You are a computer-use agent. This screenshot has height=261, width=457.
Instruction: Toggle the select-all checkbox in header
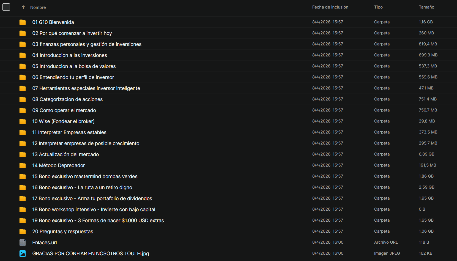[6, 7]
